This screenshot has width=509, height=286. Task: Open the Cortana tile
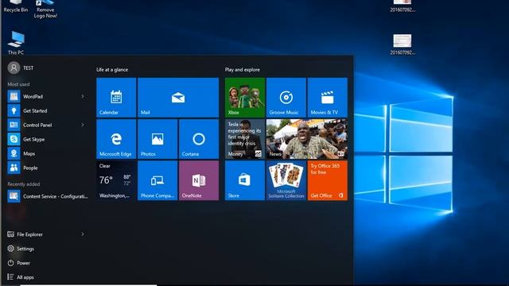point(199,139)
